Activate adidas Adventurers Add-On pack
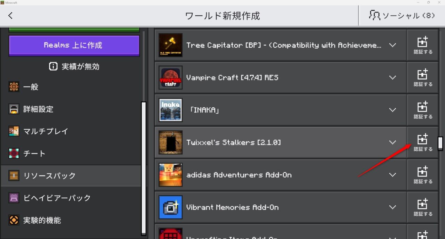The height and width of the screenshot is (239, 445). 423,175
